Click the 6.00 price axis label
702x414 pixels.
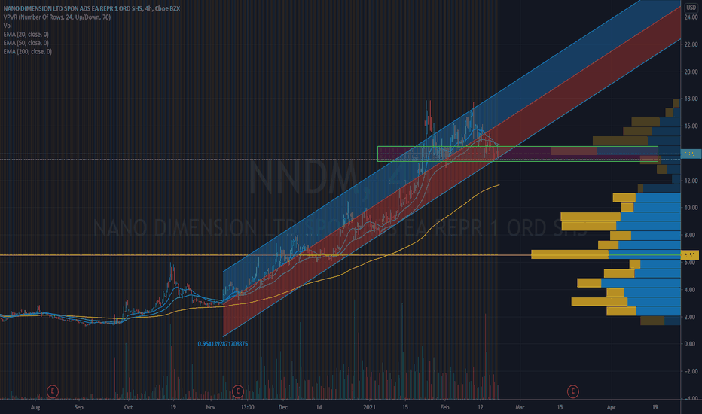point(691,262)
